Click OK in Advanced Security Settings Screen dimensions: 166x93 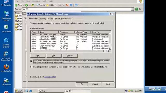(82, 84)
